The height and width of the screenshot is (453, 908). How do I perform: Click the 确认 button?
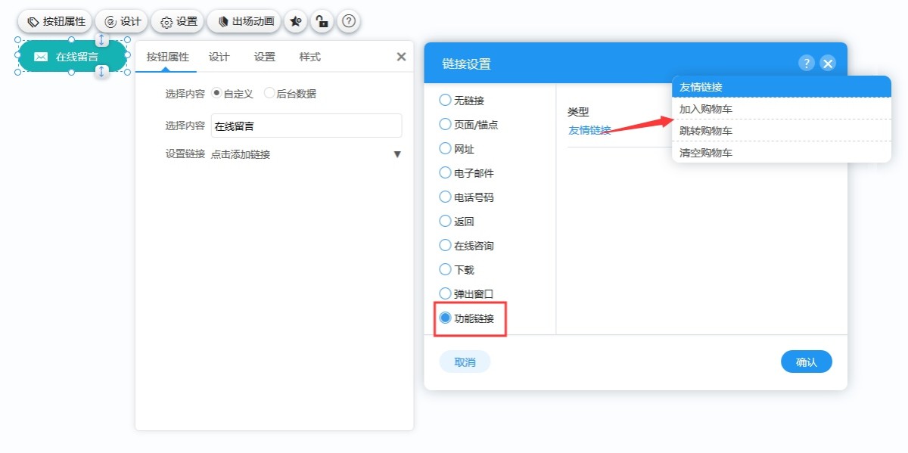pos(807,361)
